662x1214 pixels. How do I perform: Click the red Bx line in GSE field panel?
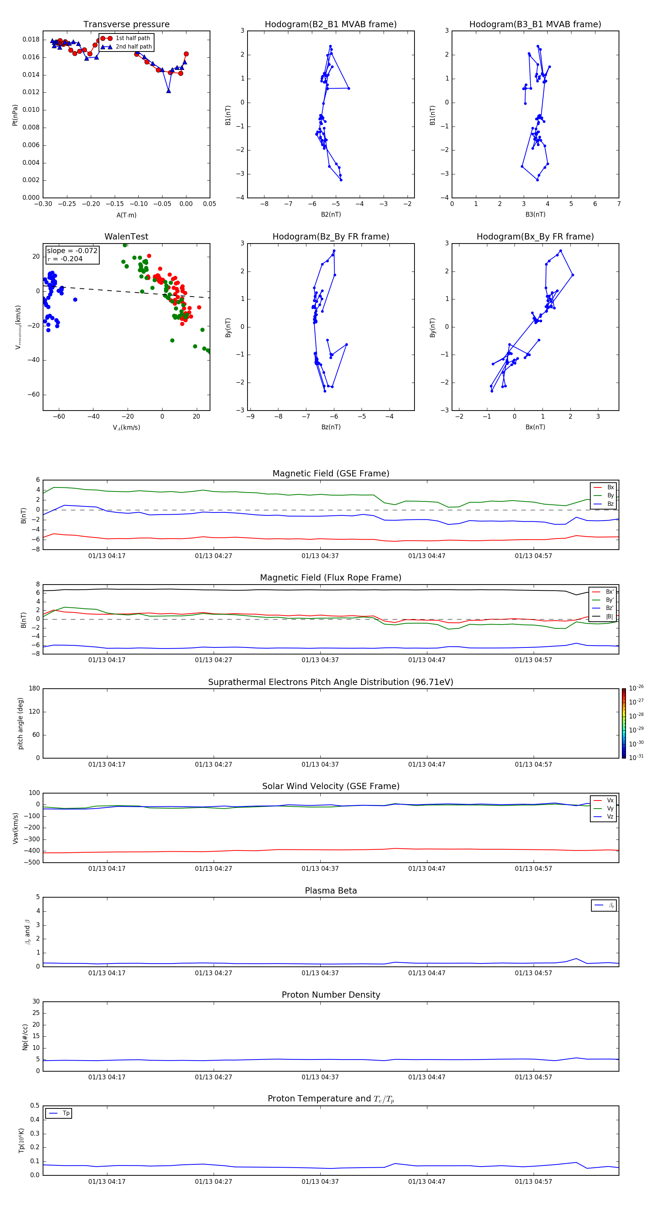tap(331, 539)
